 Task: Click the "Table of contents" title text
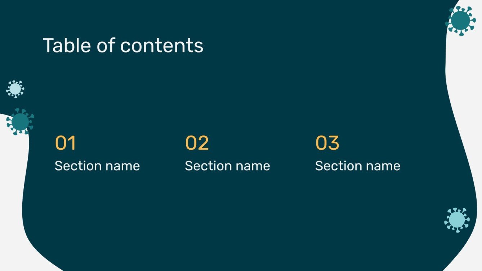tap(123, 46)
